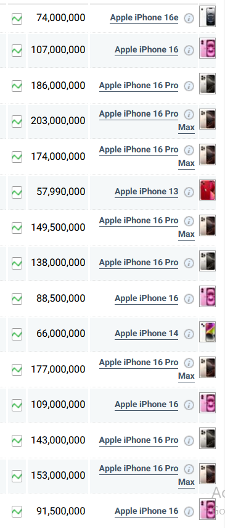
Task: Select the 138,000,000 price cell
Action: (58, 263)
